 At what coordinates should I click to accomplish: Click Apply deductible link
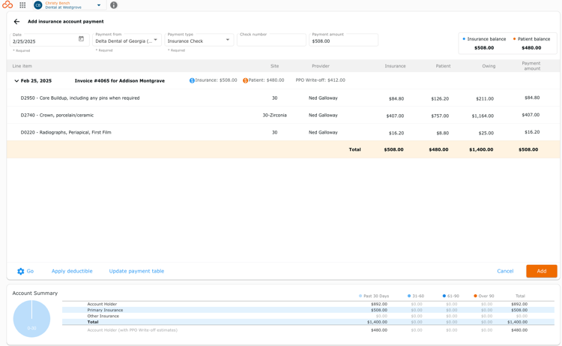click(72, 272)
